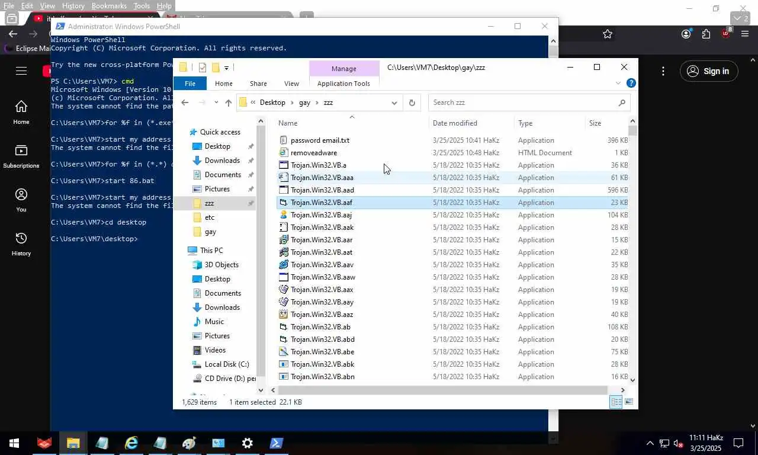Image resolution: width=758 pixels, height=455 pixels.
Task: Open File Explorer Help question mark icon
Action: click(x=631, y=84)
